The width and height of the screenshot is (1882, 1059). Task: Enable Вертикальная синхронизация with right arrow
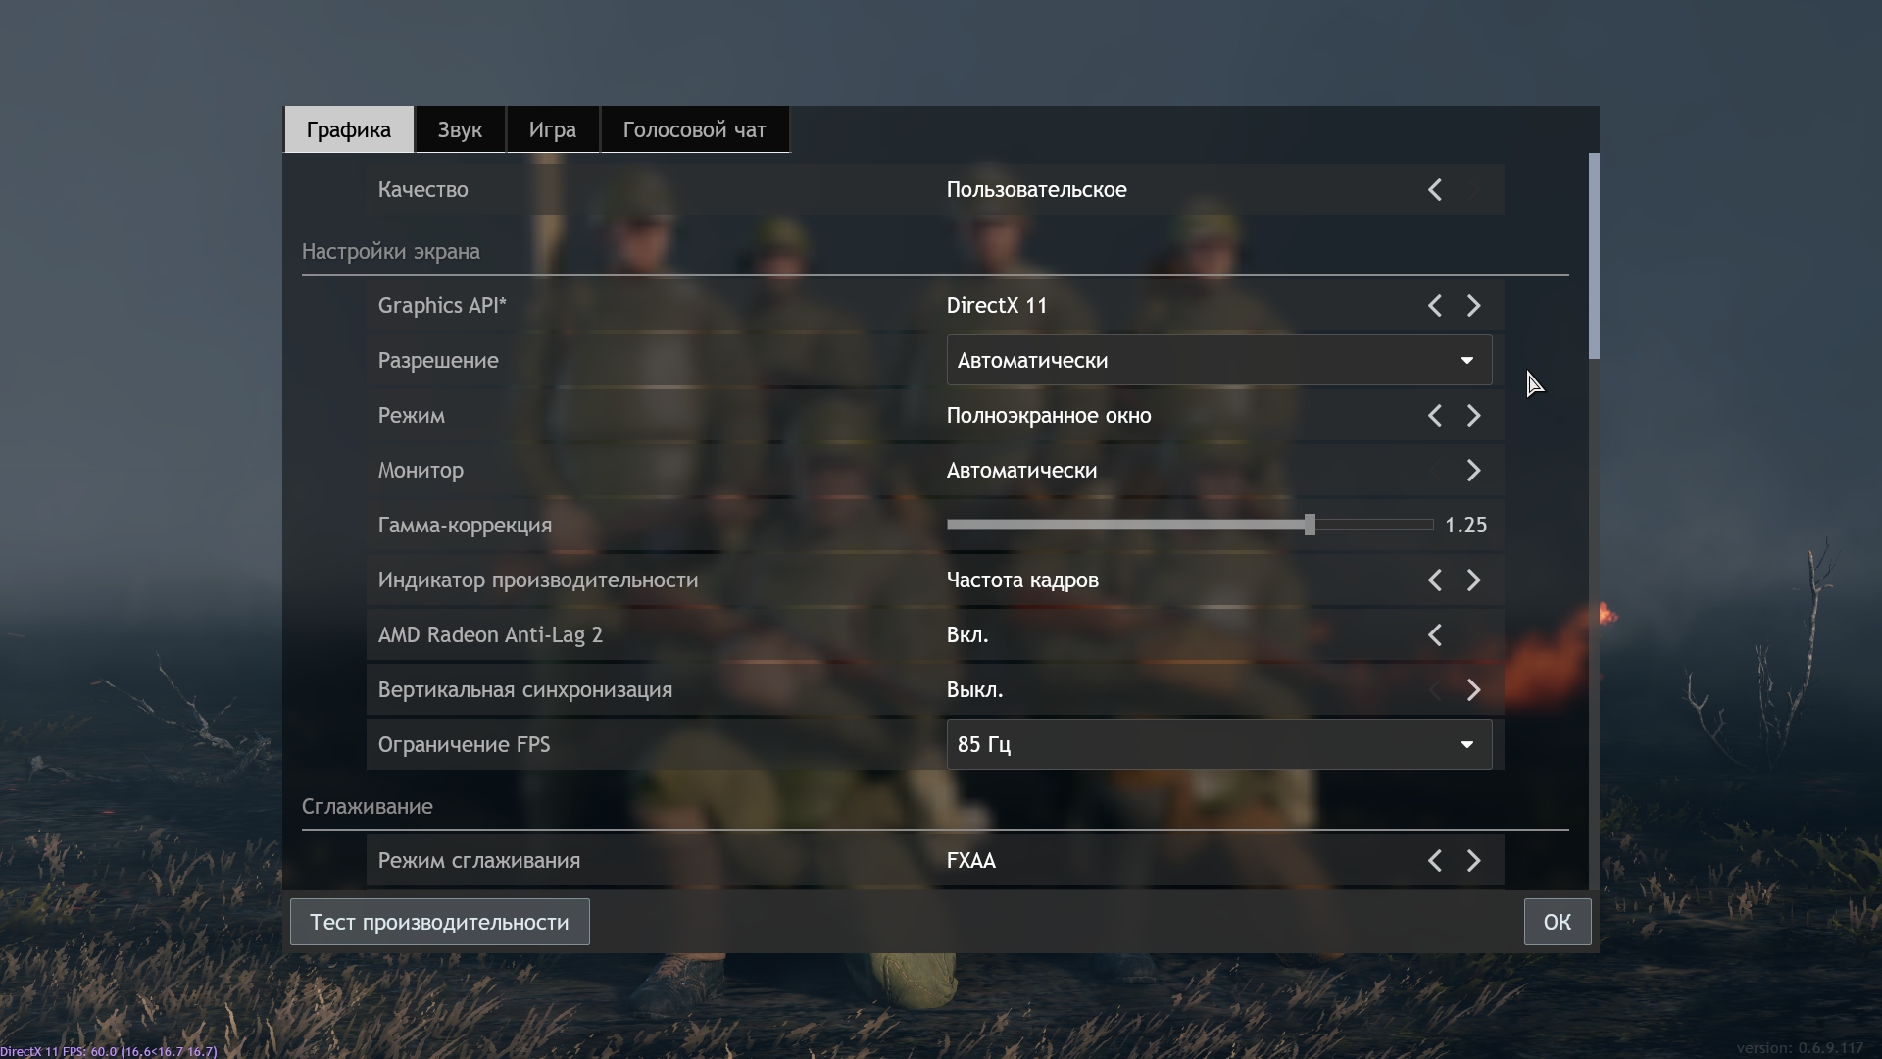tap(1473, 690)
